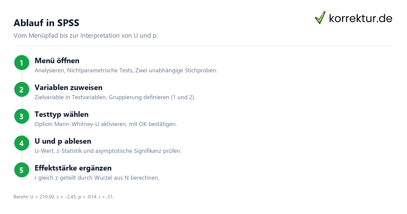
Task: Click the 'Ablauf in SPSS' heading
Action: (46, 23)
